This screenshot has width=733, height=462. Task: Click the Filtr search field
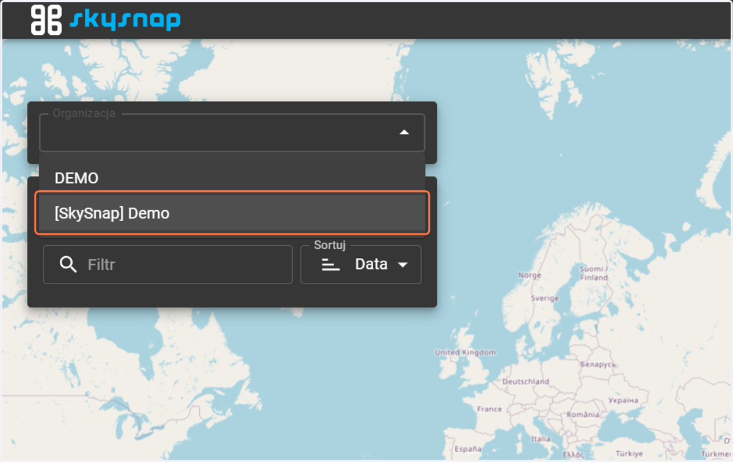[168, 265]
